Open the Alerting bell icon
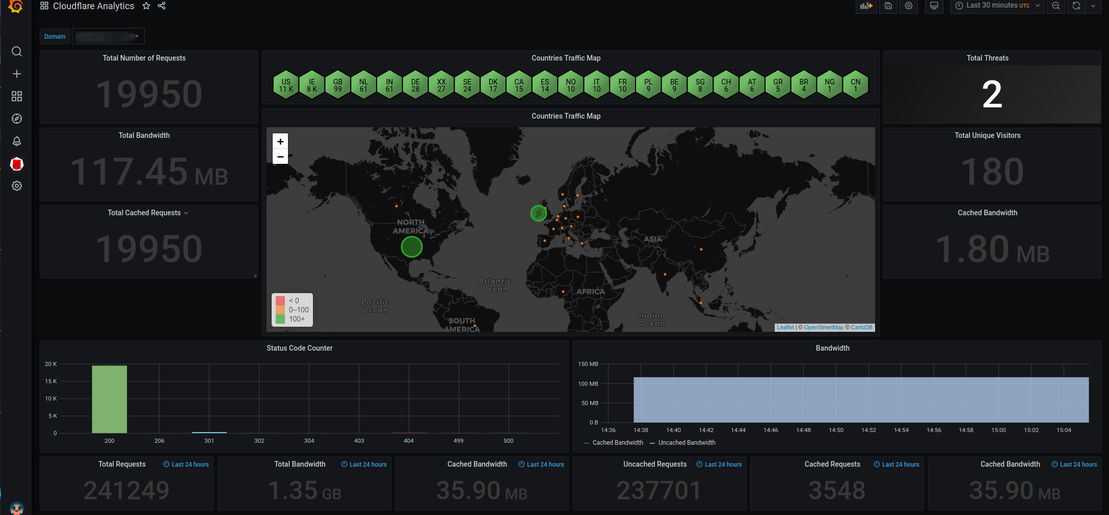This screenshot has width=1109, height=515. click(x=17, y=141)
